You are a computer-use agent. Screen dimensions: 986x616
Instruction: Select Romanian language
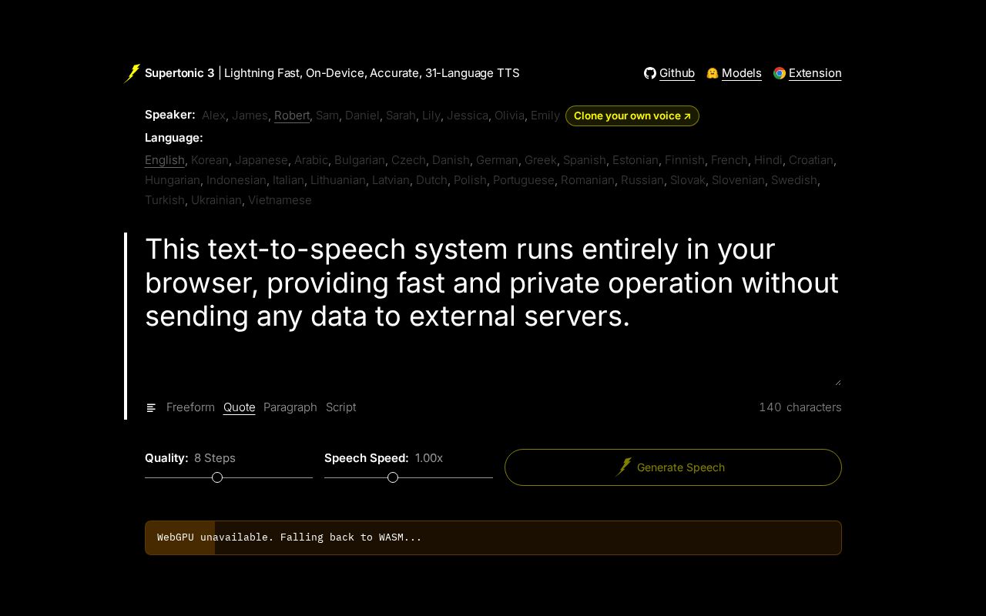588,180
